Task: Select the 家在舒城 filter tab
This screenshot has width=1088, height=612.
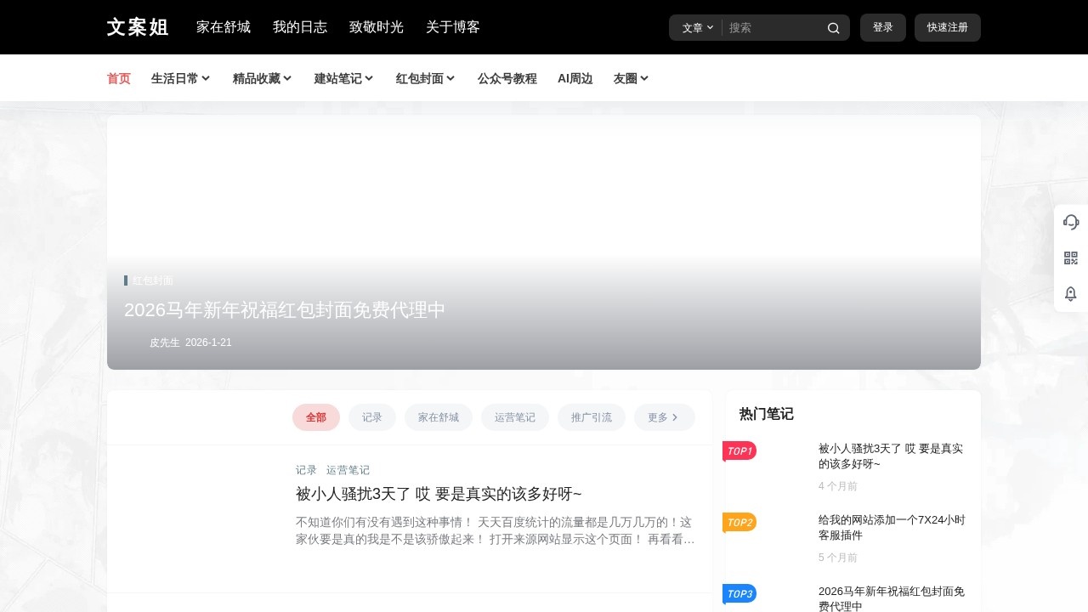Action: coord(439,417)
